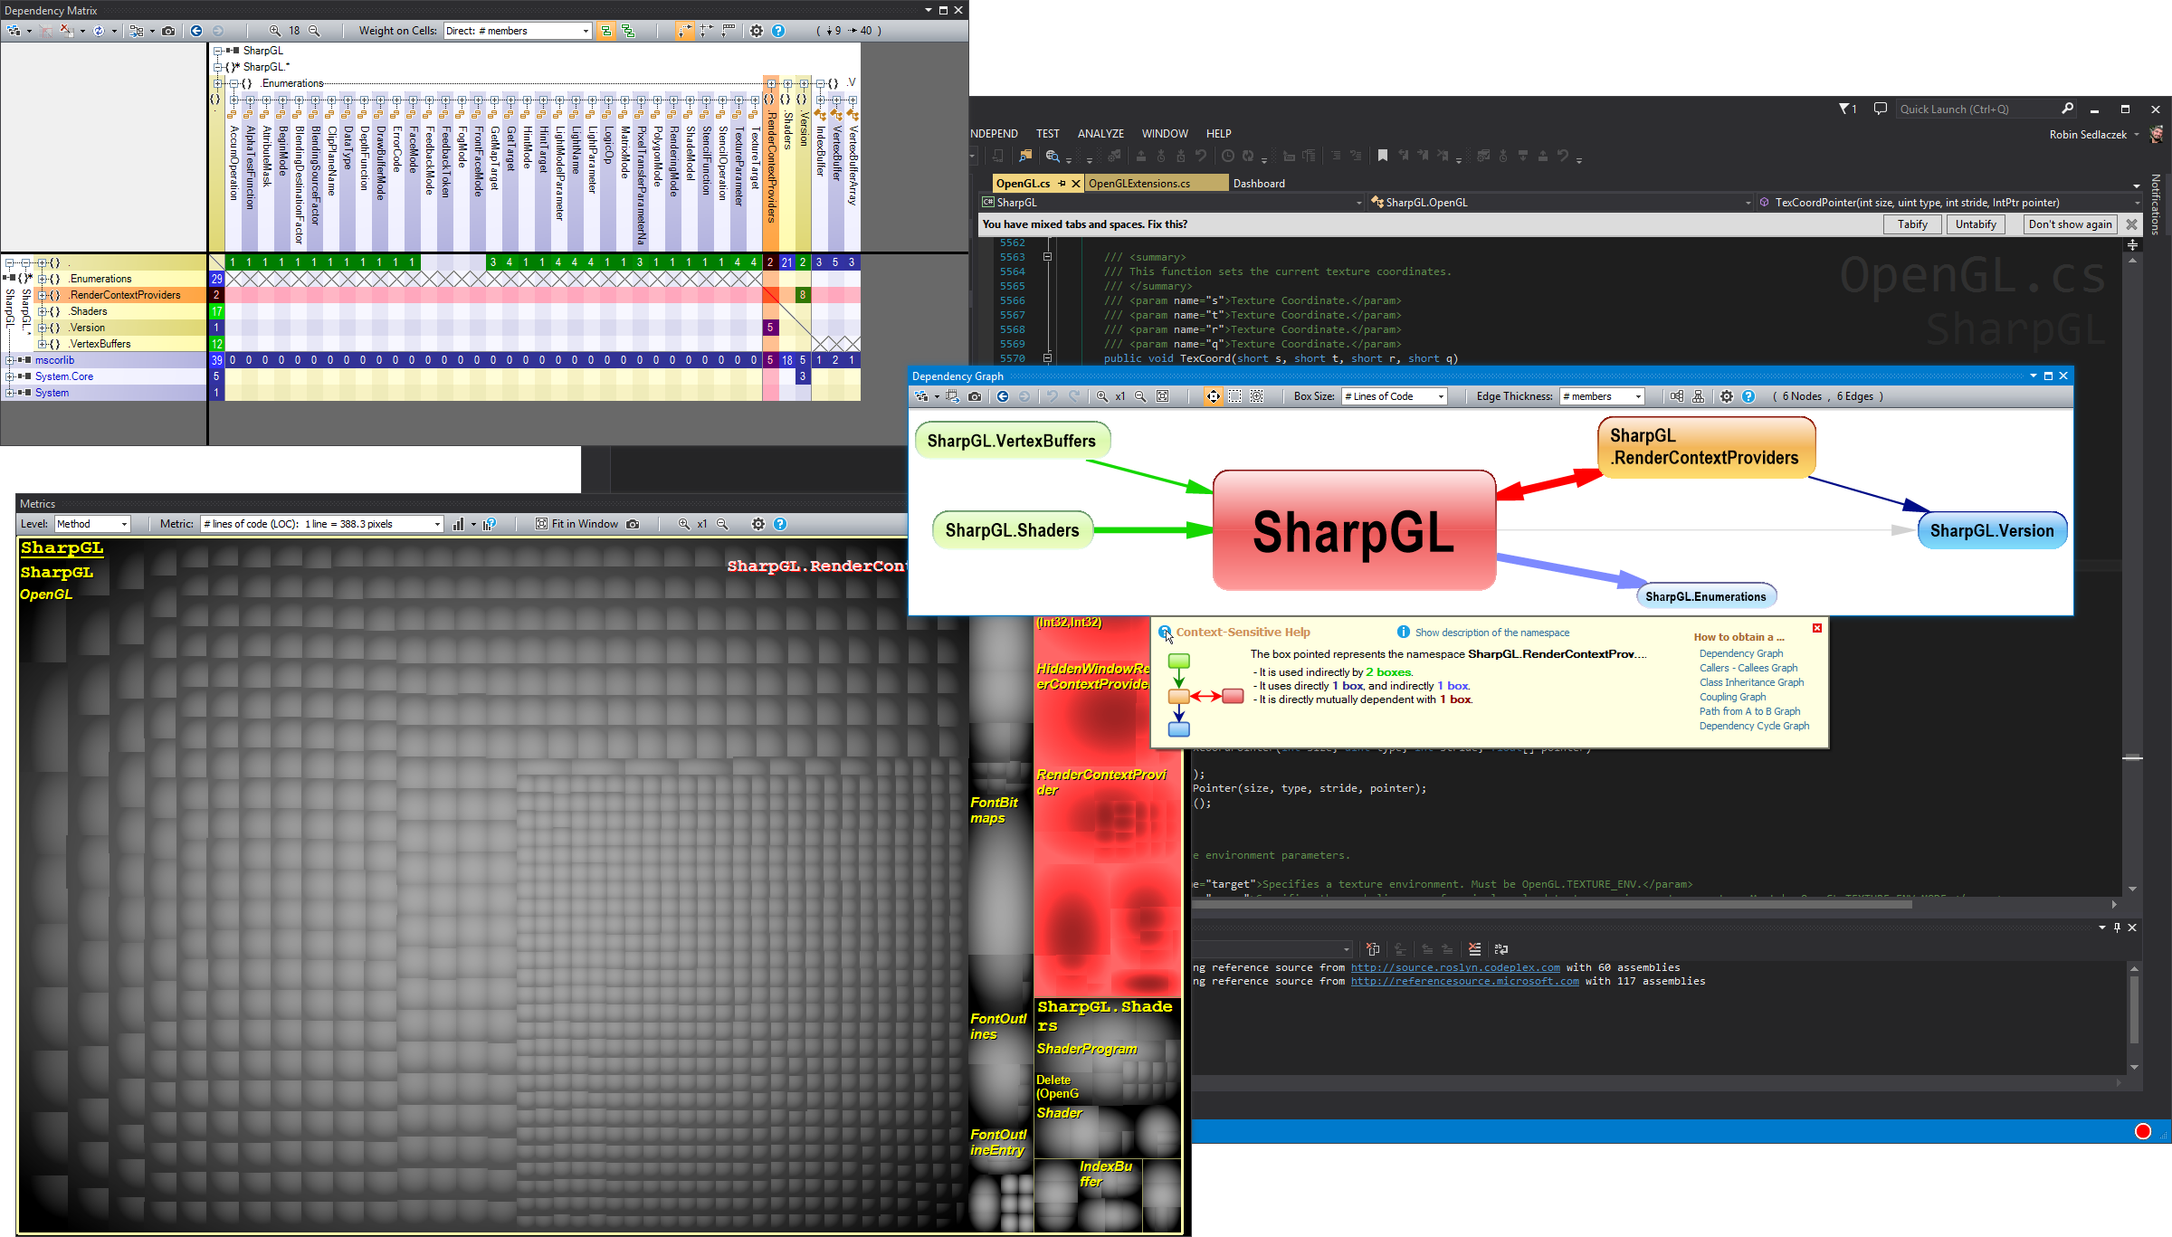Open Dependency Graph settings gear
Screen dimensions: 2172x1237
pos(1727,396)
